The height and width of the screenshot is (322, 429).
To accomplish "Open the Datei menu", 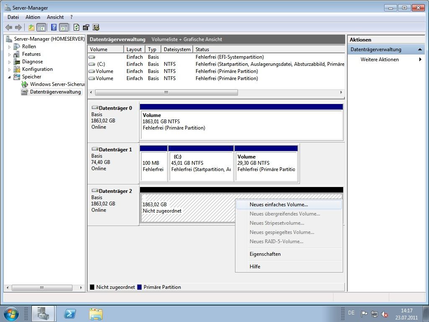I will tap(13, 17).
